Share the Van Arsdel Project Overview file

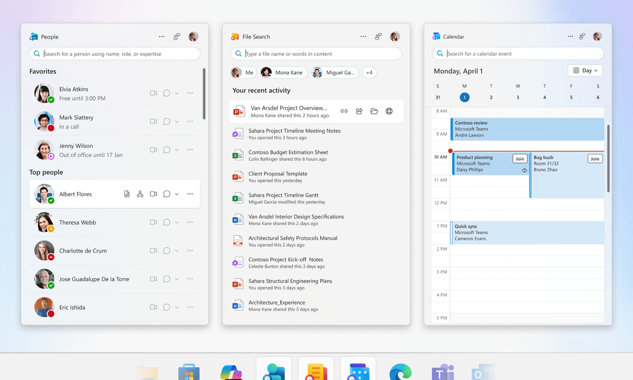[x=359, y=111]
